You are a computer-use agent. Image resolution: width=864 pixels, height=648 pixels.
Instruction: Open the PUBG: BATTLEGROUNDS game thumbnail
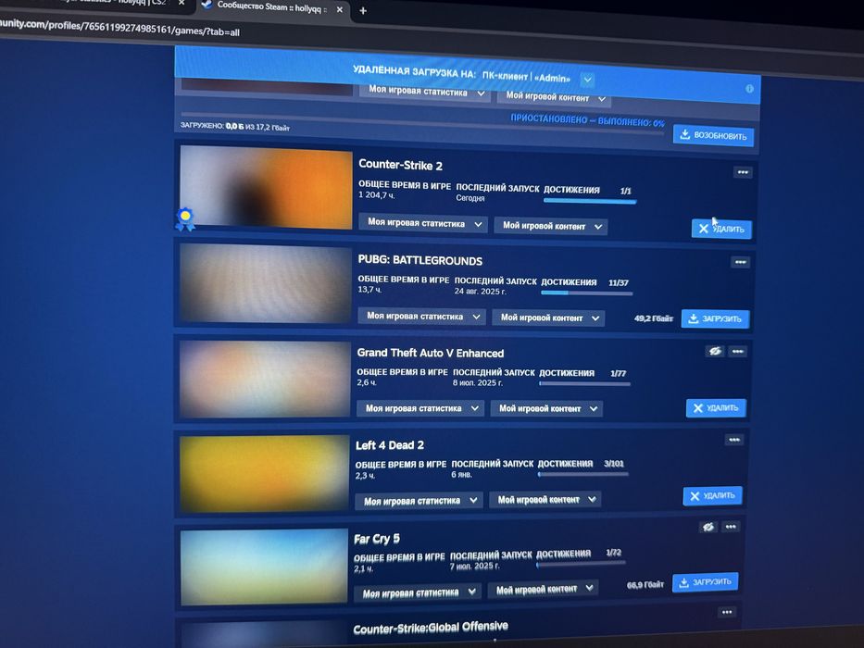[x=266, y=284]
